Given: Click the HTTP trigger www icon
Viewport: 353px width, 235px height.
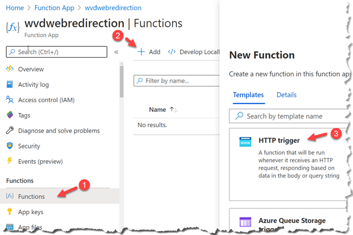Looking at the screenshot, I should 245,142.
